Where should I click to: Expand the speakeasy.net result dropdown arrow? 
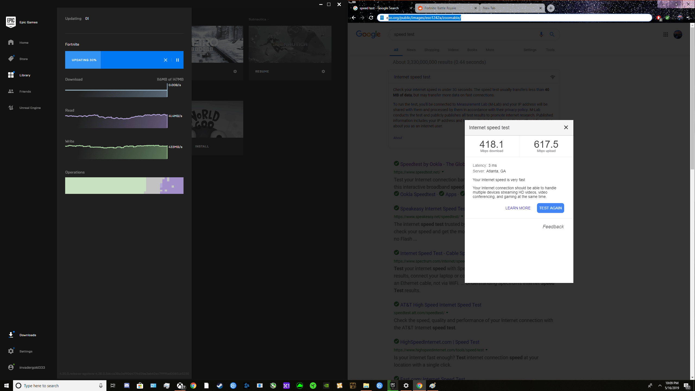point(462,216)
